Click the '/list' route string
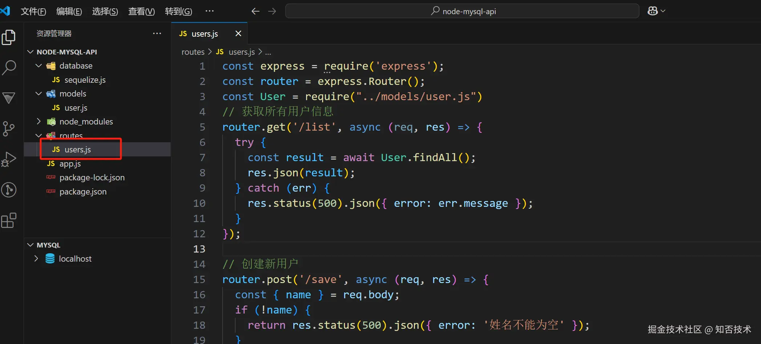 click(x=314, y=127)
